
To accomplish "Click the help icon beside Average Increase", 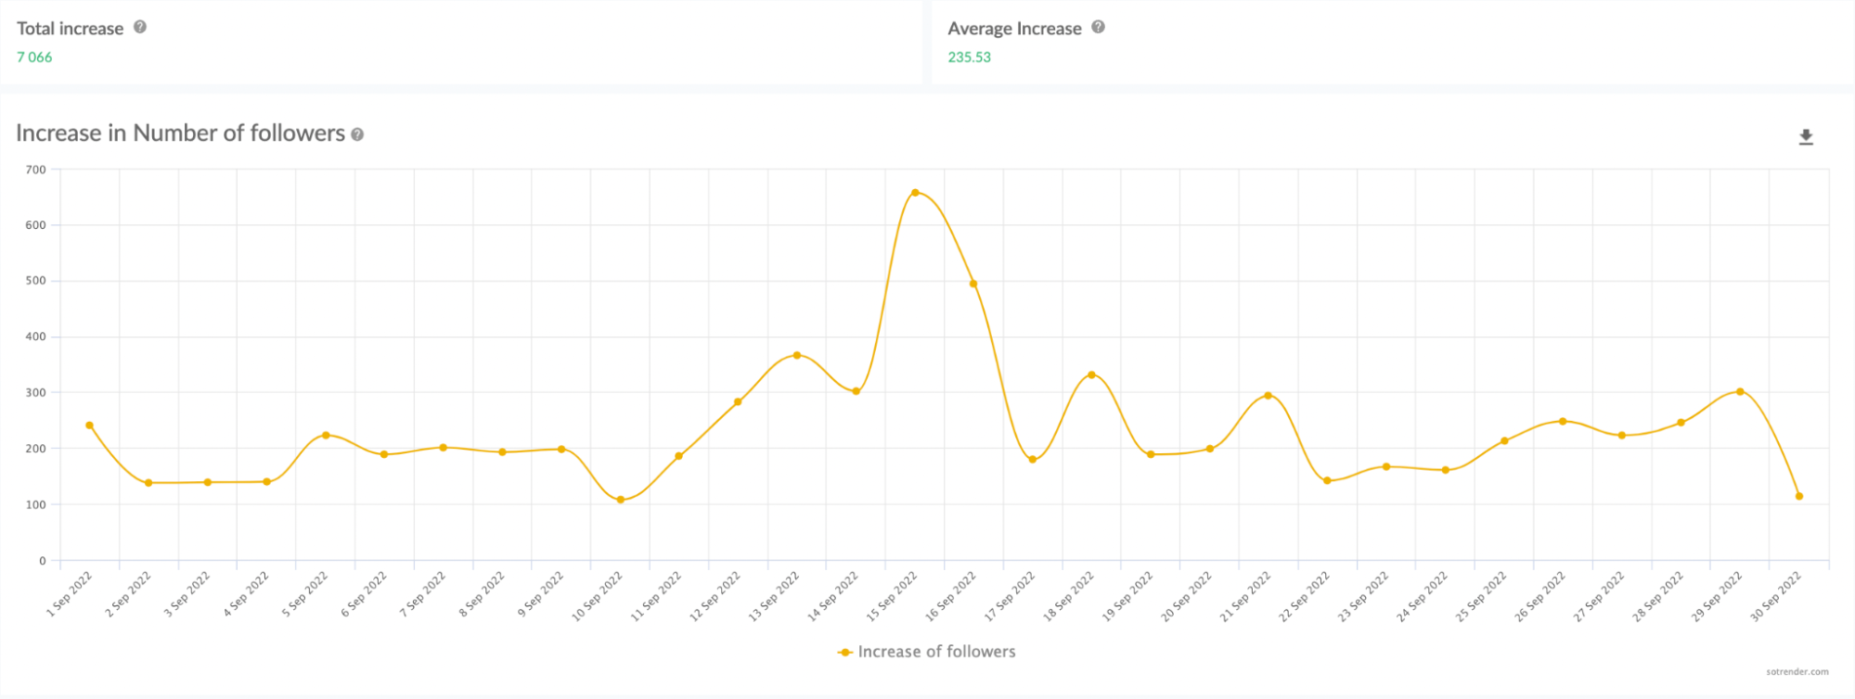I will point(1098,27).
